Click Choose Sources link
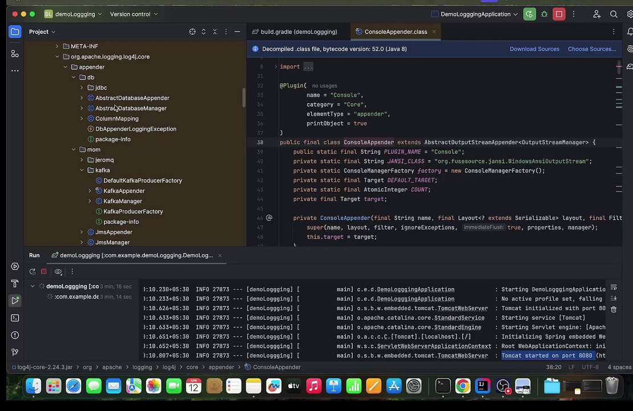The image size is (633, 411). 592,49
